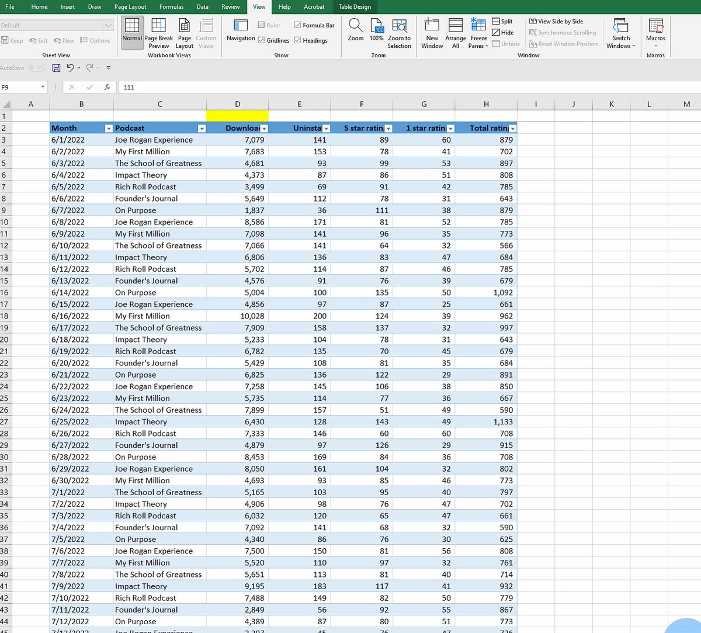The image size is (701, 633).
Task: Open the Podcast column filter dropdown
Action: [202, 128]
